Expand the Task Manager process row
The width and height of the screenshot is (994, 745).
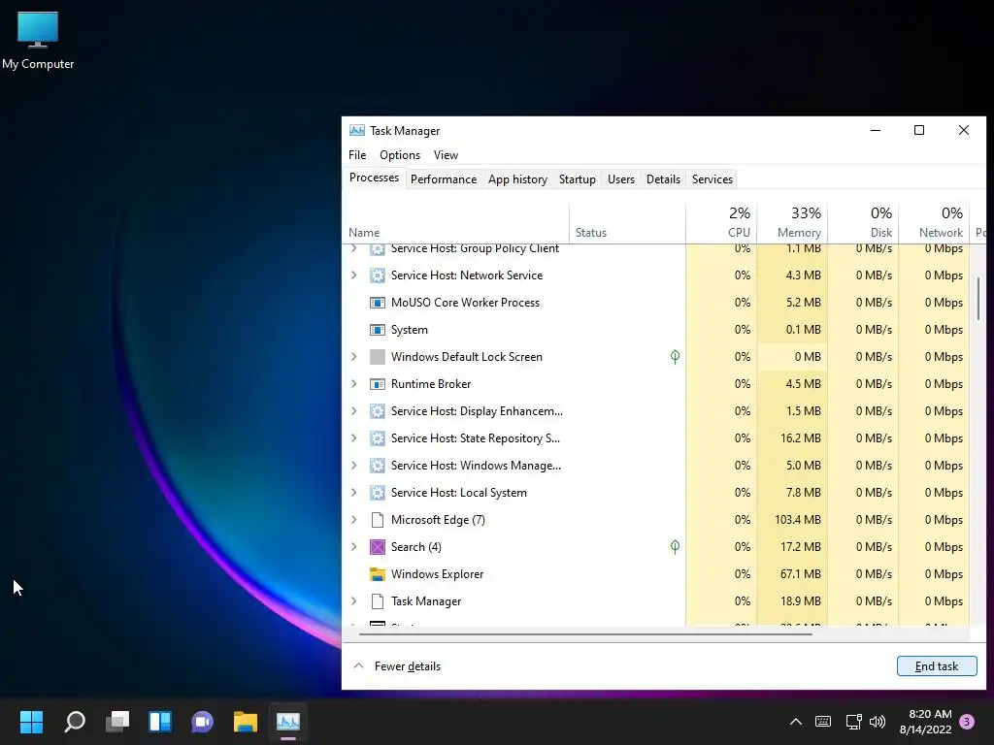tap(353, 601)
